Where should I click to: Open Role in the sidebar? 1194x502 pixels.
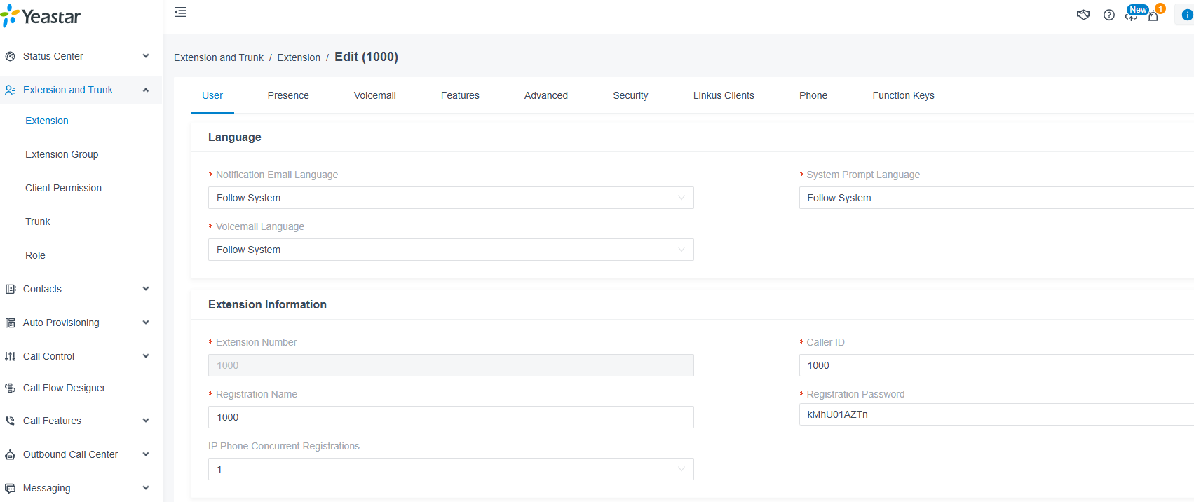click(x=35, y=255)
